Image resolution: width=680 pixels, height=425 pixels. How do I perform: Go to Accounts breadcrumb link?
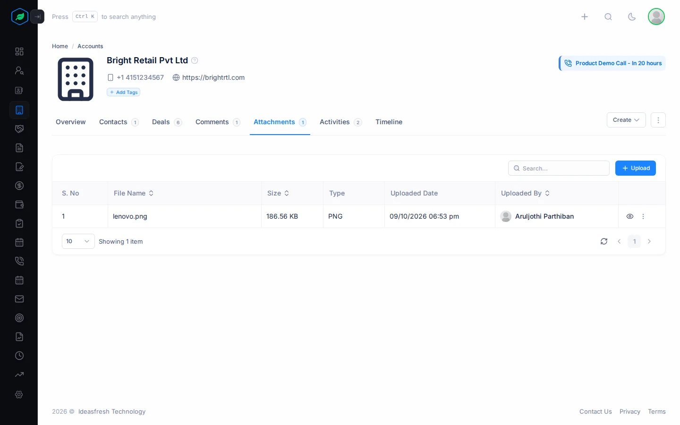[90, 46]
